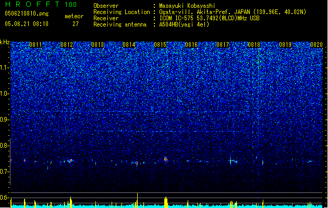Click the 0.6 kHz axis label
Image resolution: width=328 pixels, height=208 pixels.
(x=4, y=198)
